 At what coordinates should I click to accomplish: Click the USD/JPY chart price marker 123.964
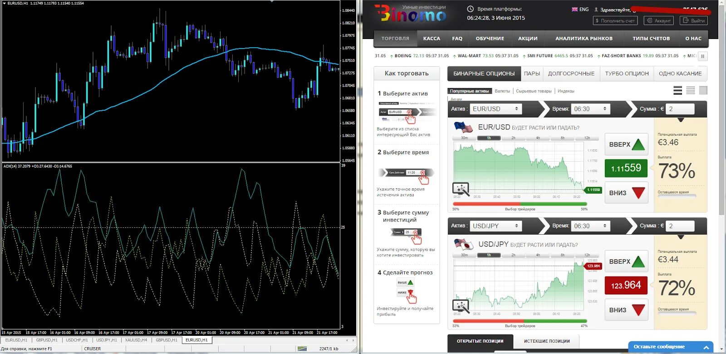click(593, 266)
